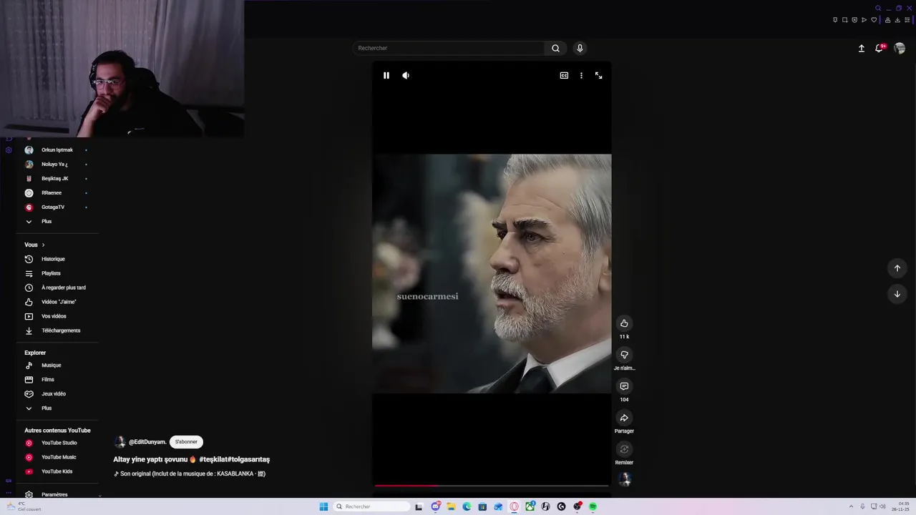Open Spotify from the taskbar
Screen dimensions: 916x515
(593, 506)
